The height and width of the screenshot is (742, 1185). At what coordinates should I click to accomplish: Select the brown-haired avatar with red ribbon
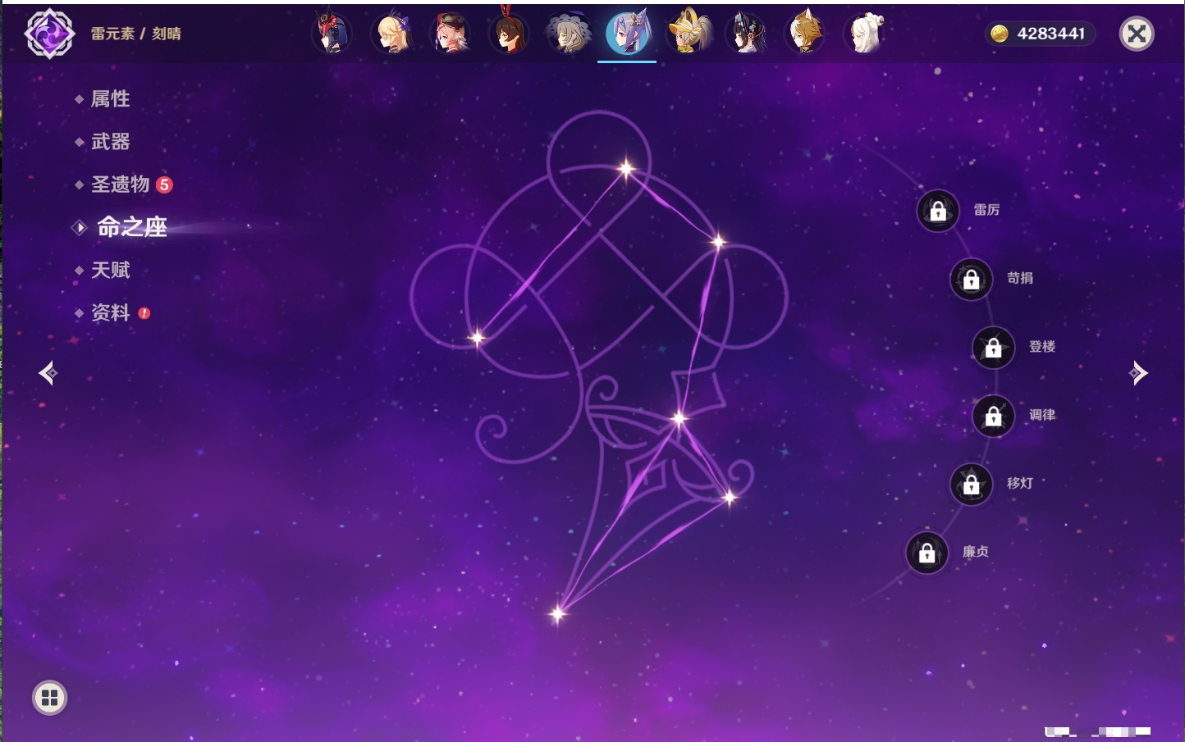[x=509, y=34]
